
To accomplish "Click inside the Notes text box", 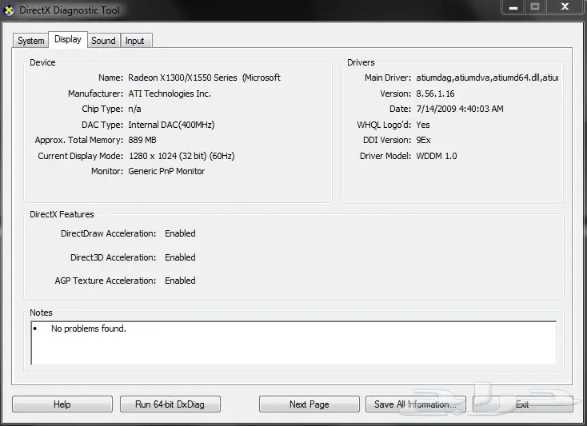I will click(293, 343).
